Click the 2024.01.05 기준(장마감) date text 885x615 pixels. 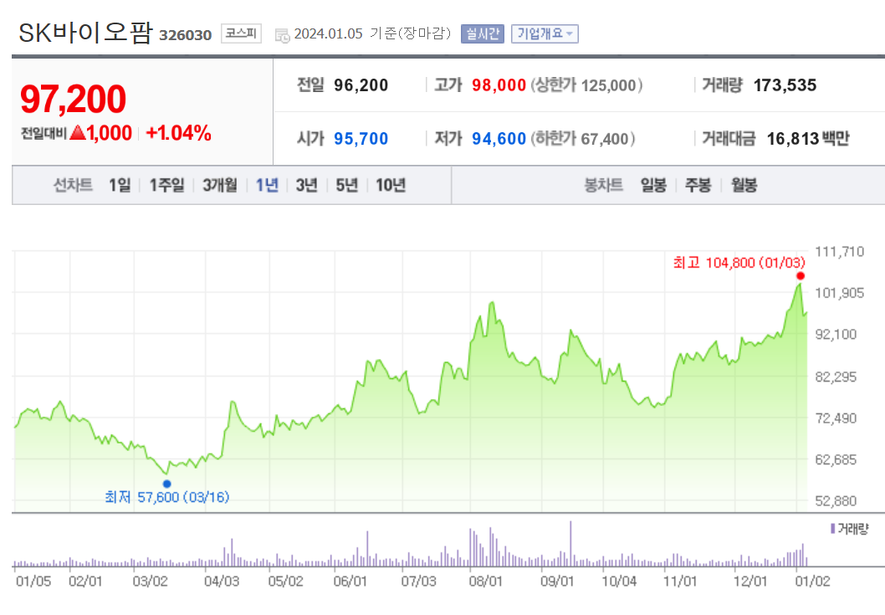tap(372, 33)
